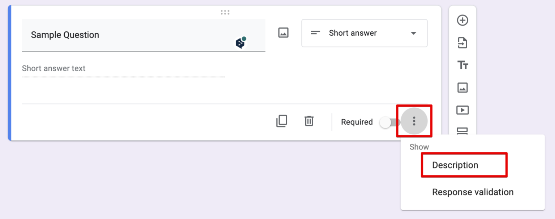Select Description from the Show menu
This screenshot has width=555, height=219.
pyautogui.click(x=455, y=165)
